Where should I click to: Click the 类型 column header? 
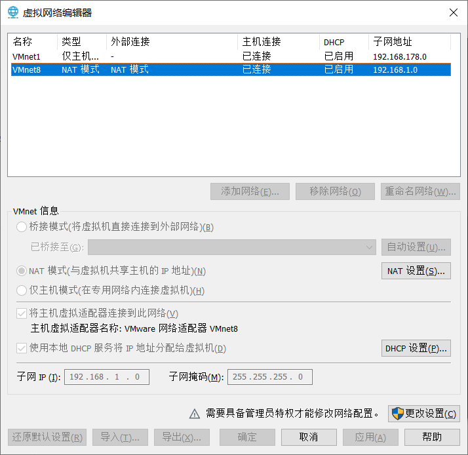tap(82, 41)
